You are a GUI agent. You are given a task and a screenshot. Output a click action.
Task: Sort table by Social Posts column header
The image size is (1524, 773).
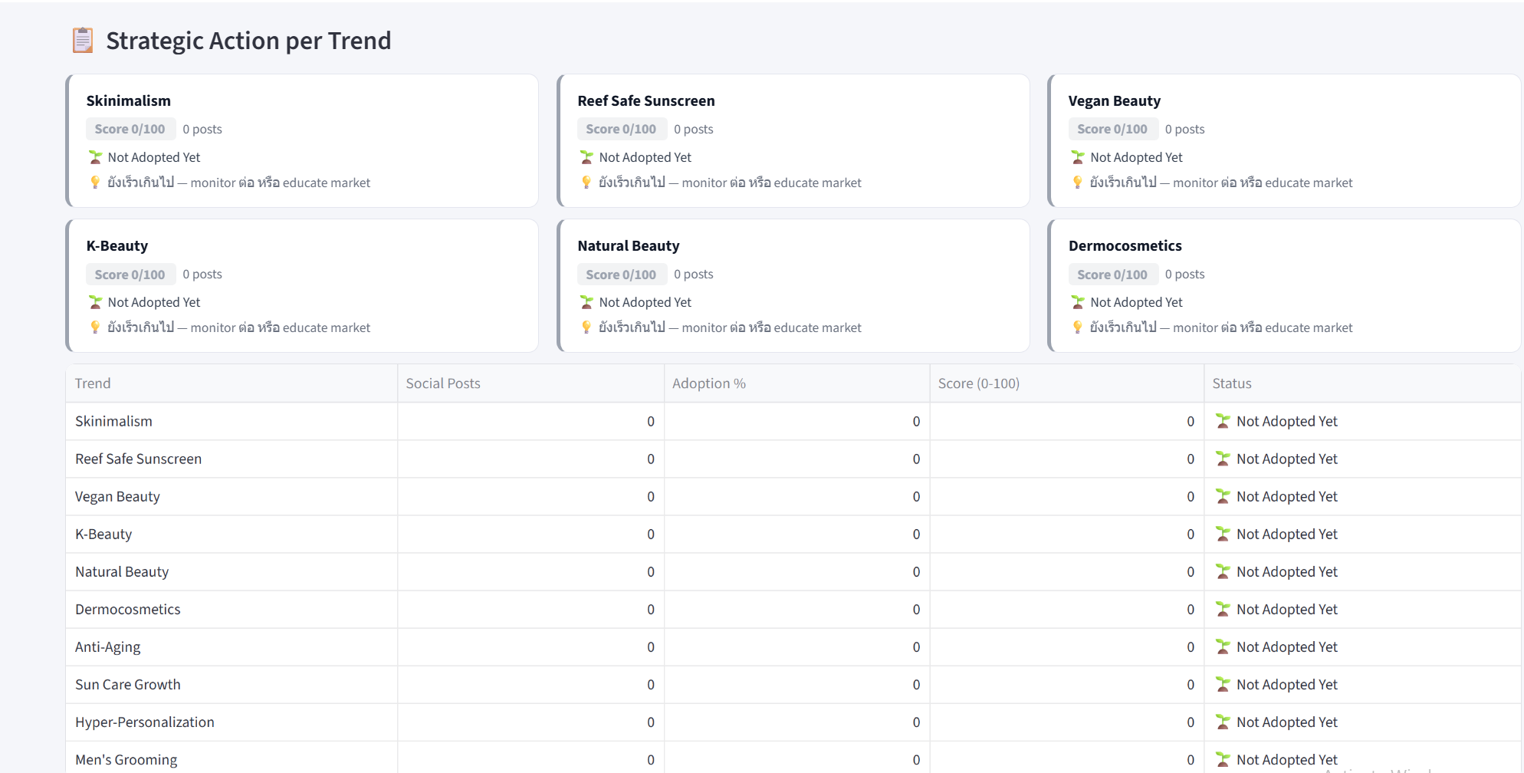tap(443, 383)
